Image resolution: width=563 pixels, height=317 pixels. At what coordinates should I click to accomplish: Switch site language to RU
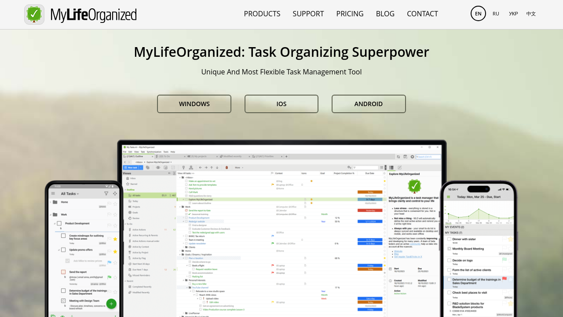click(496, 14)
